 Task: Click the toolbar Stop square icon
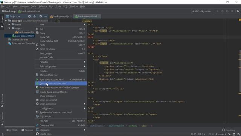[232, 11]
